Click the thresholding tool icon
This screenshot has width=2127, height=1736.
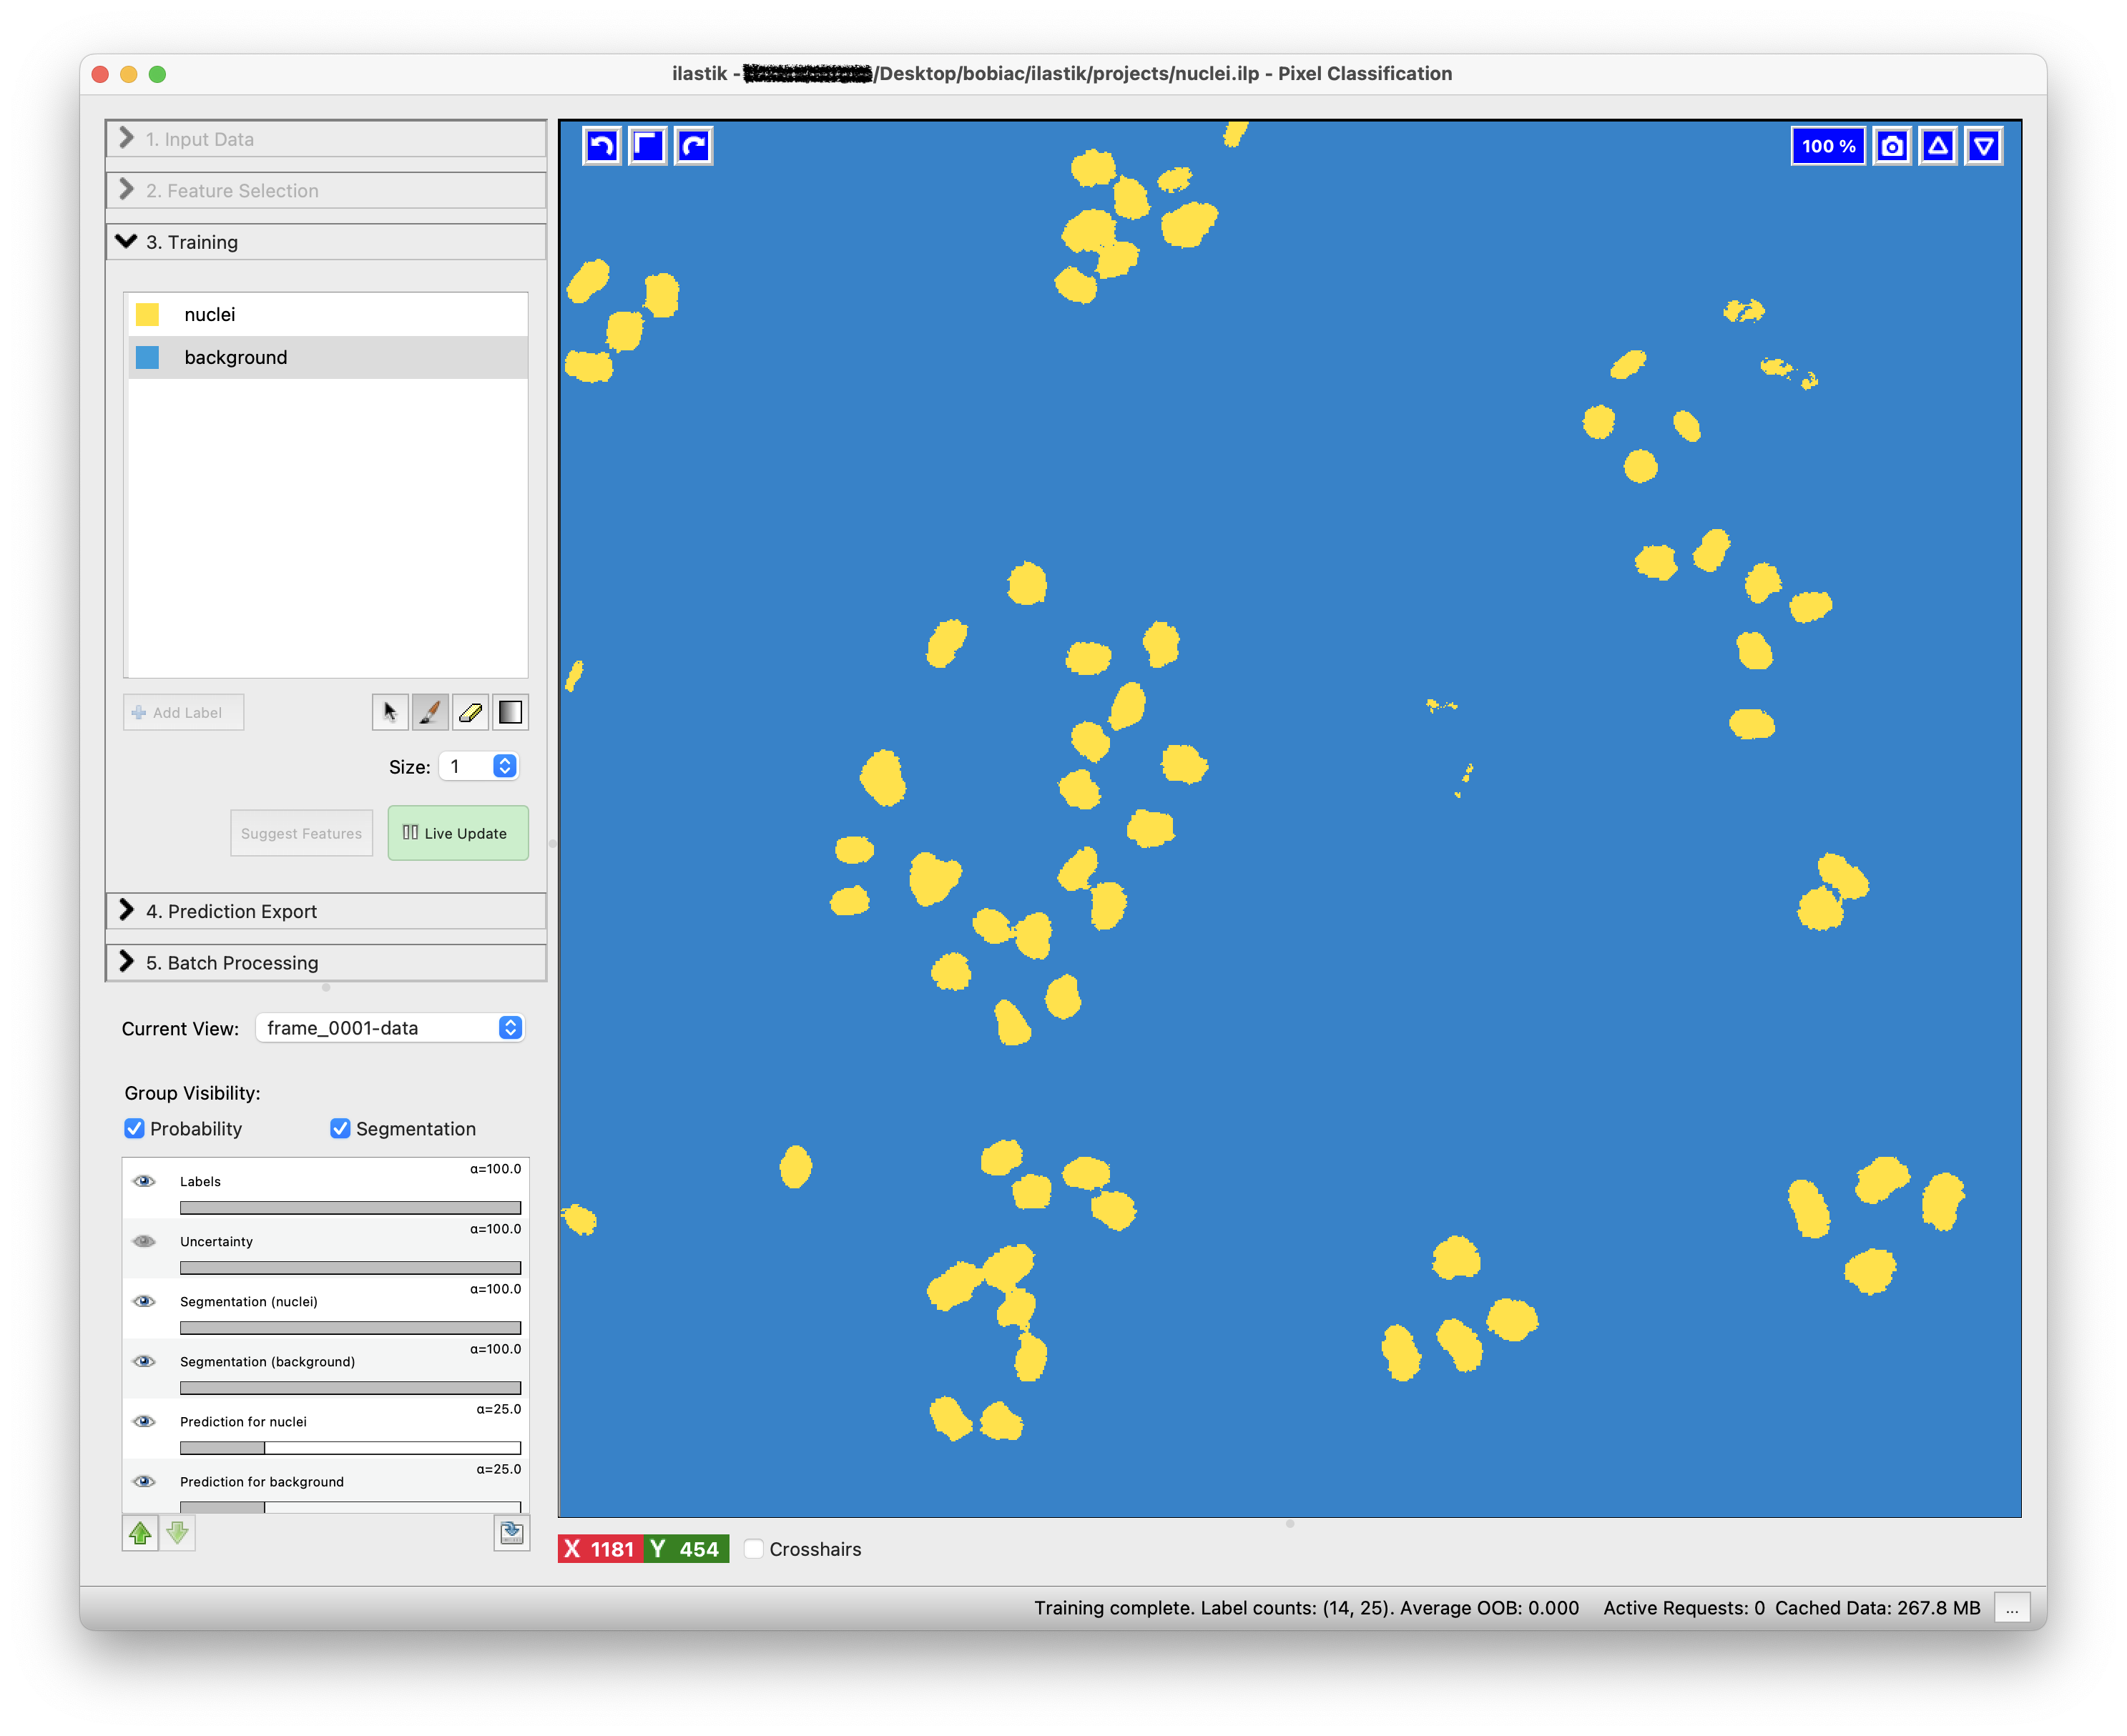[510, 712]
